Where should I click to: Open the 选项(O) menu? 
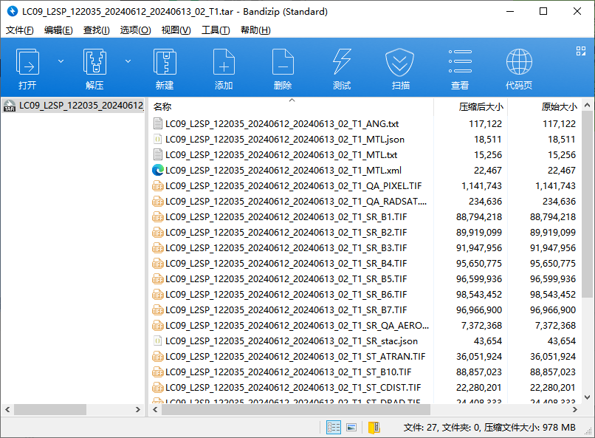(136, 30)
